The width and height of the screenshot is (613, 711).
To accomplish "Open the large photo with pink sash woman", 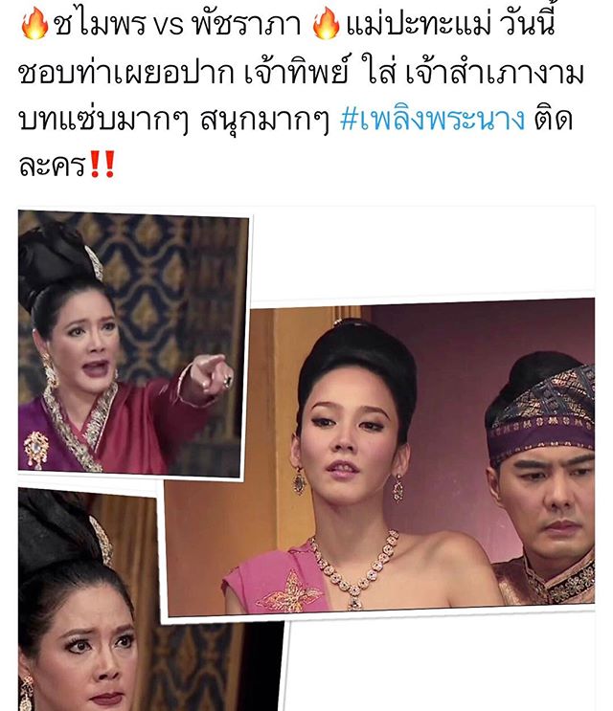I will point(379,458).
